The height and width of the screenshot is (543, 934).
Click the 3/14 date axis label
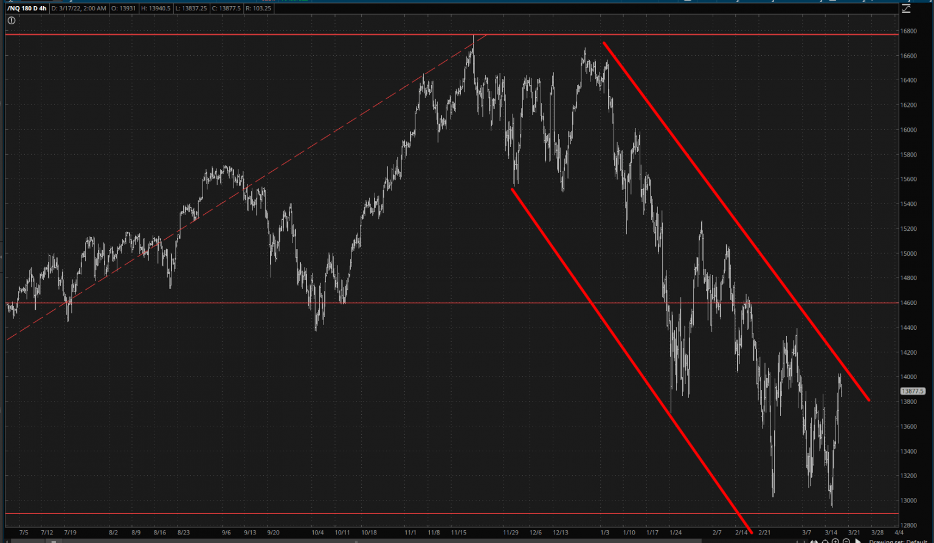coord(831,533)
